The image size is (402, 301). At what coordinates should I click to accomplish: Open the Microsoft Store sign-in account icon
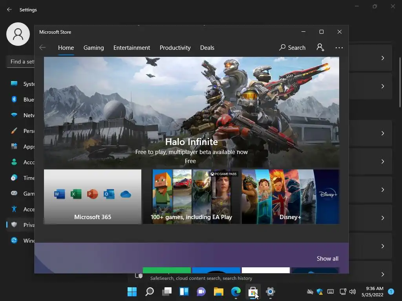click(x=320, y=47)
